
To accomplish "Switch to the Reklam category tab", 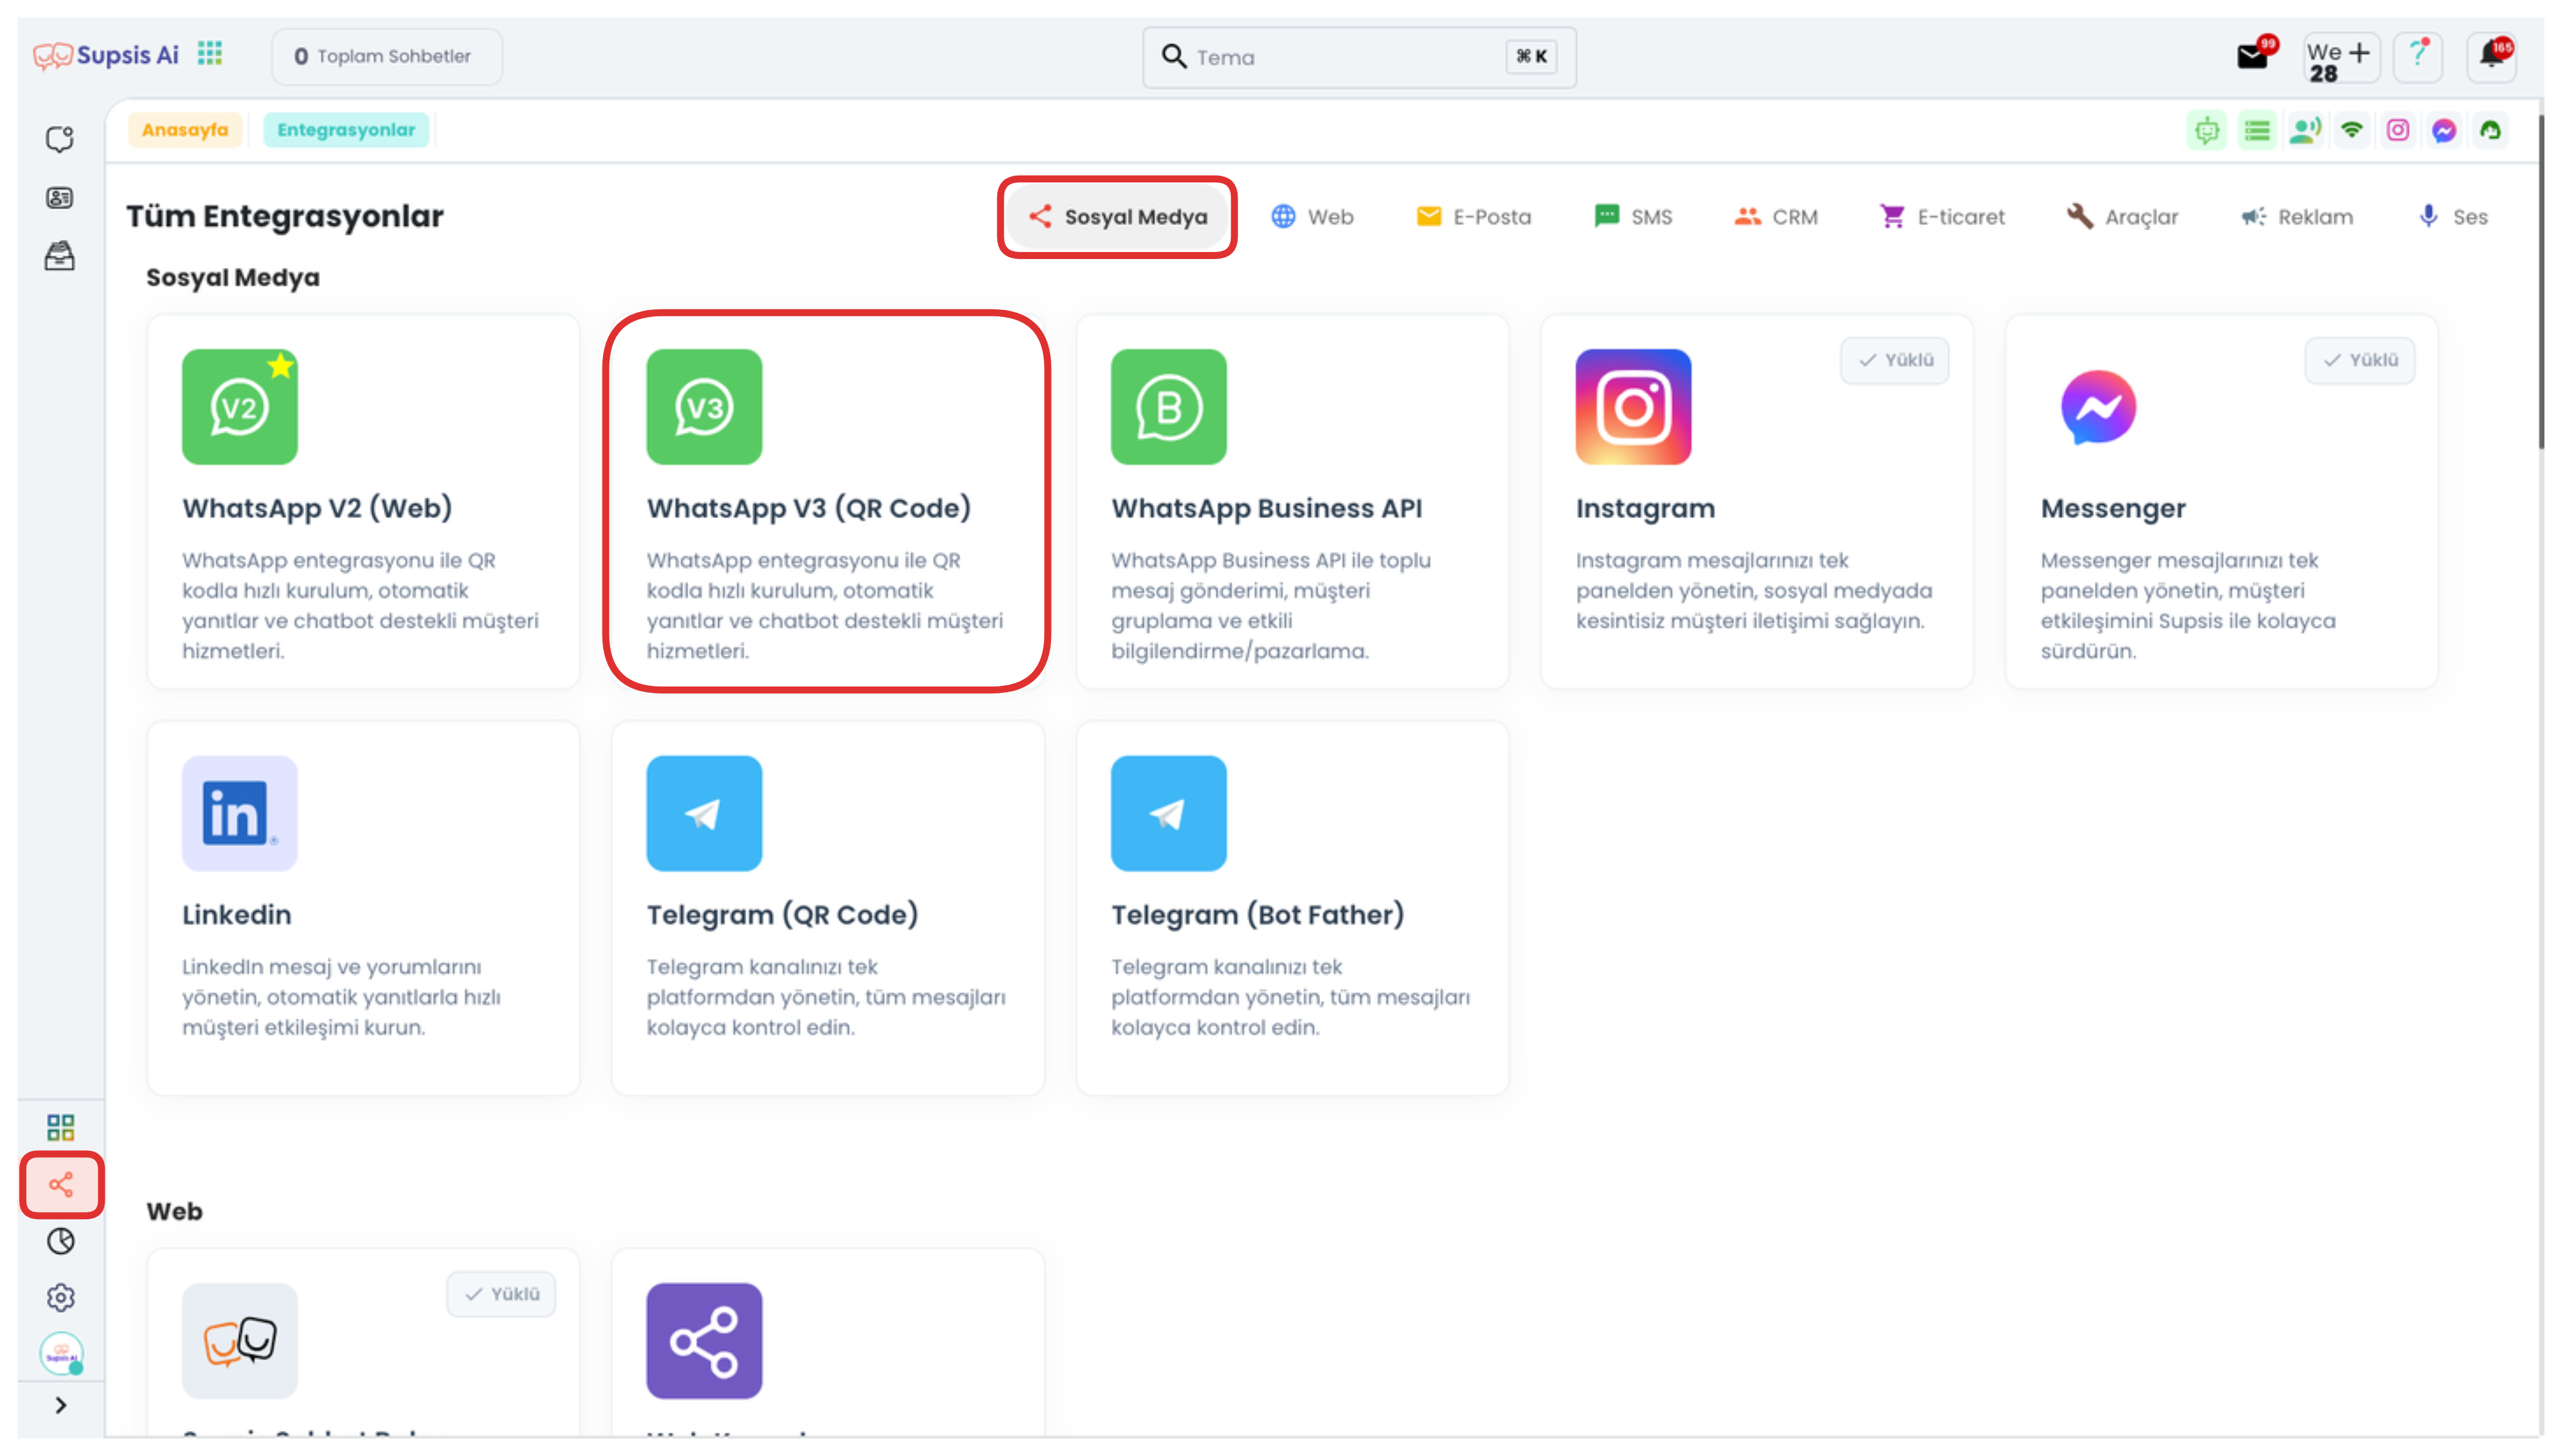I will [x=2296, y=217].
